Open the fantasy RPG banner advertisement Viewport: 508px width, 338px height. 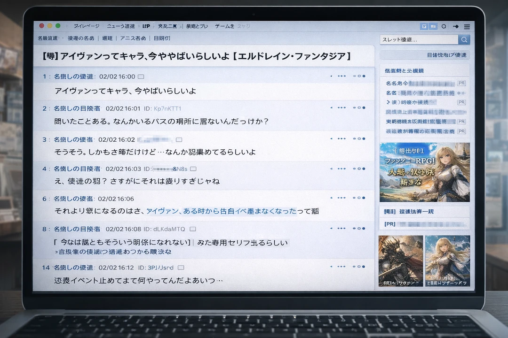424,172
